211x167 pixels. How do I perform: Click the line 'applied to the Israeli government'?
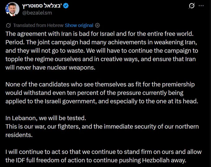[x=102, y=101]
